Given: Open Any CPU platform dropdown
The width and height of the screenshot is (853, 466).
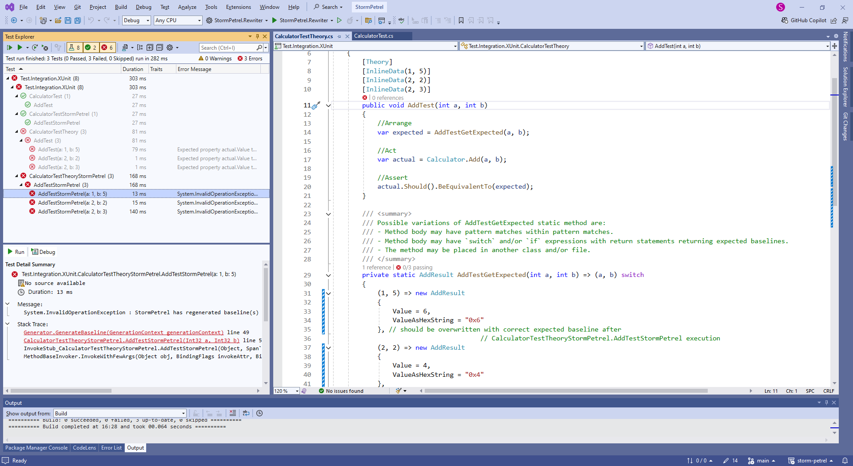Looking at the screenshot, I should (178, 20).
